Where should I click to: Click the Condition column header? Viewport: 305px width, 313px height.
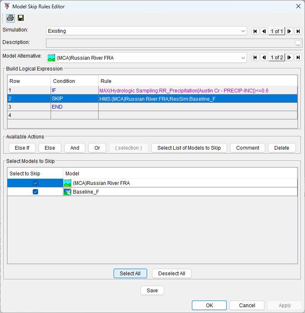(x=75, y=81)
